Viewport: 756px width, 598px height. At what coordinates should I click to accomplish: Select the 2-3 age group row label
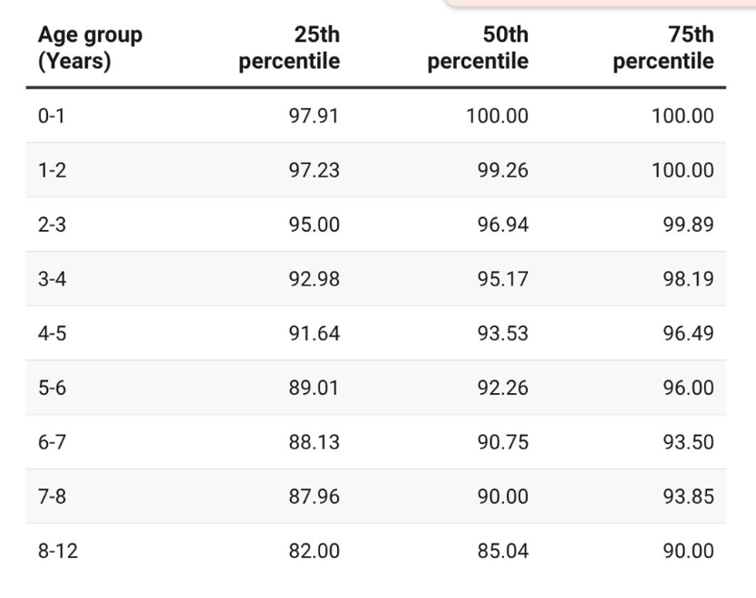[x=51, y=225]
